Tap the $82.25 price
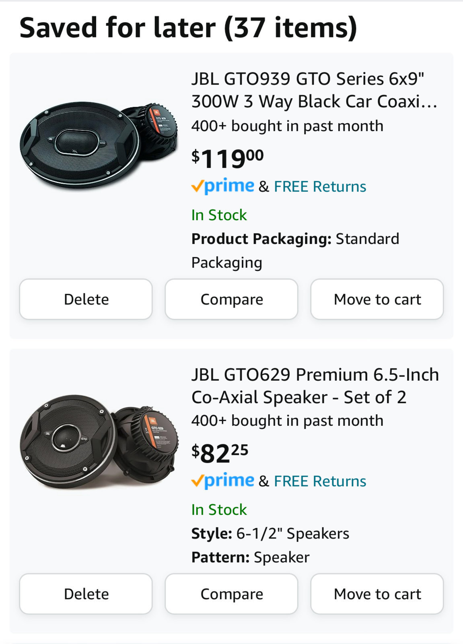This screenshot has width=463, height=644. (220, 453)
